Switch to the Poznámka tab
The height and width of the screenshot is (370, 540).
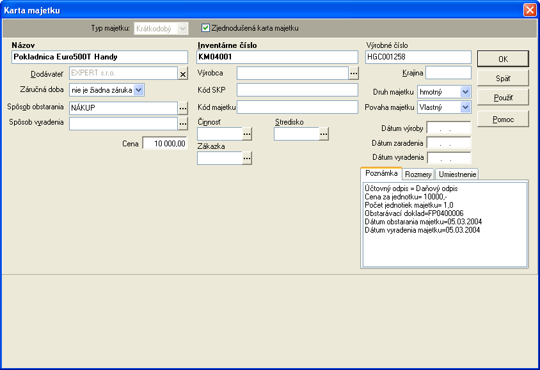point(381,173)
